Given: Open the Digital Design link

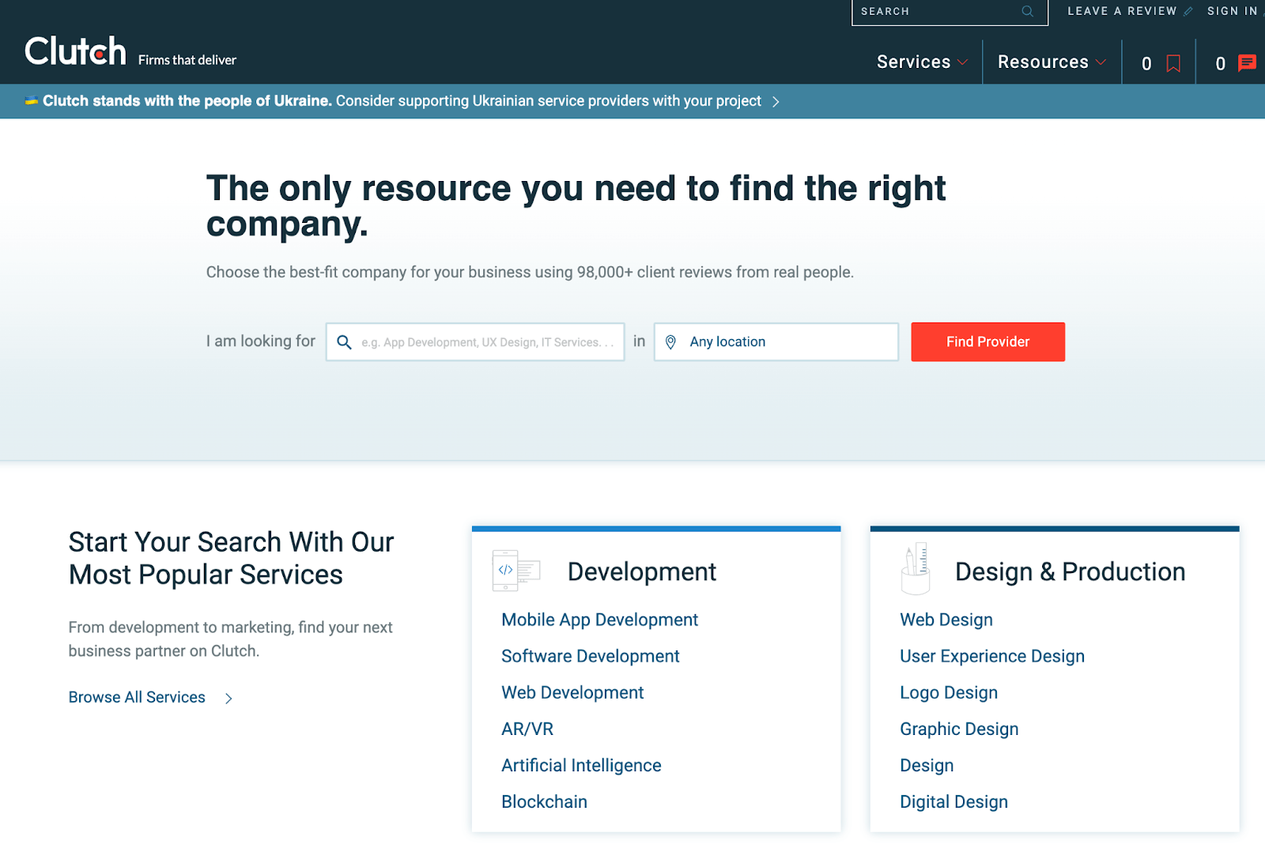Looking at the screenshot, I should [953, 801].
